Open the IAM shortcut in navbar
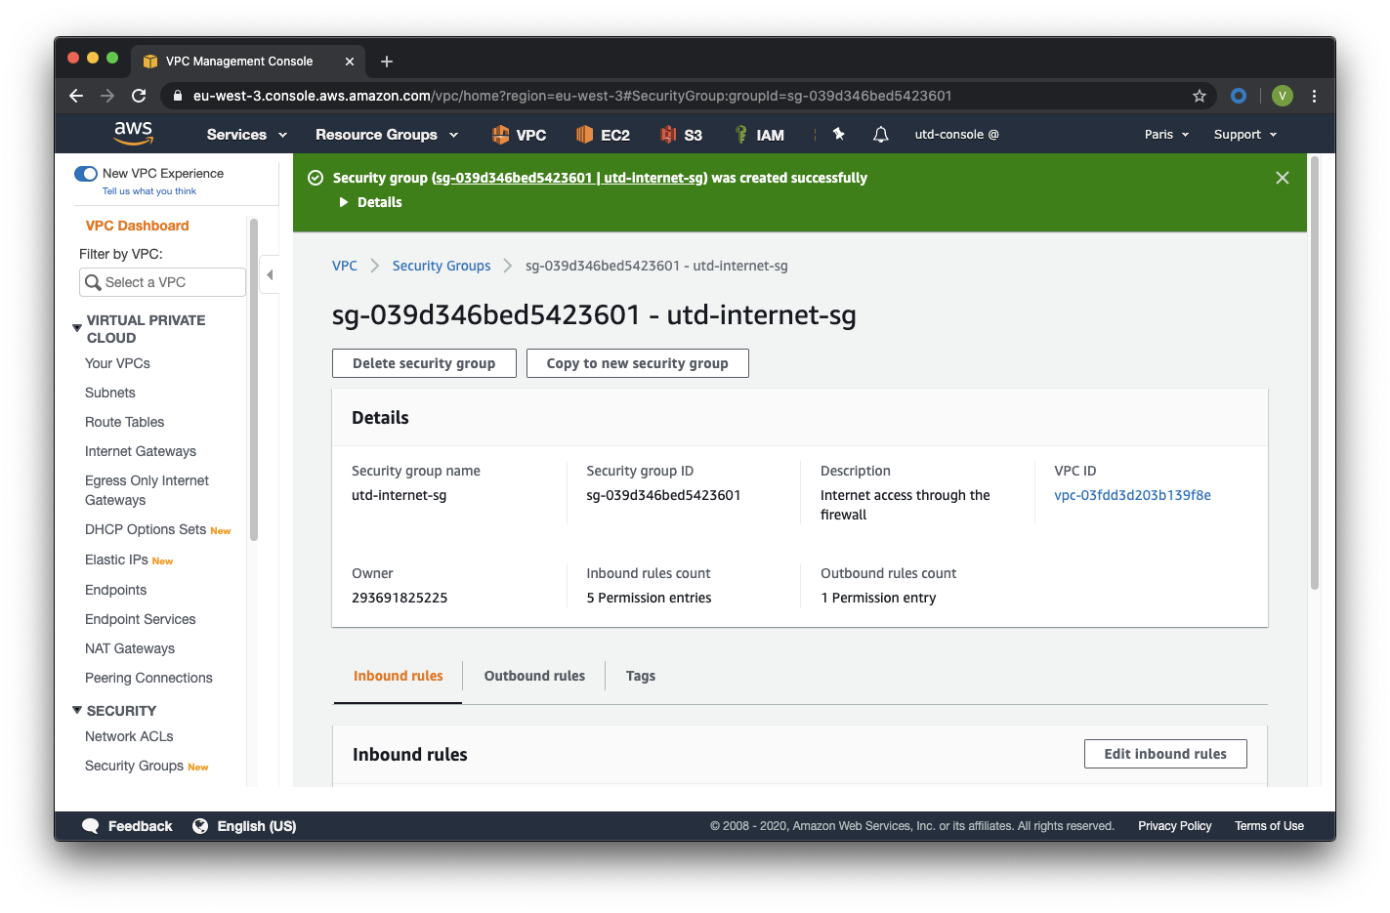The width and height of the screenshot is (1390, 913). (759, 135)
